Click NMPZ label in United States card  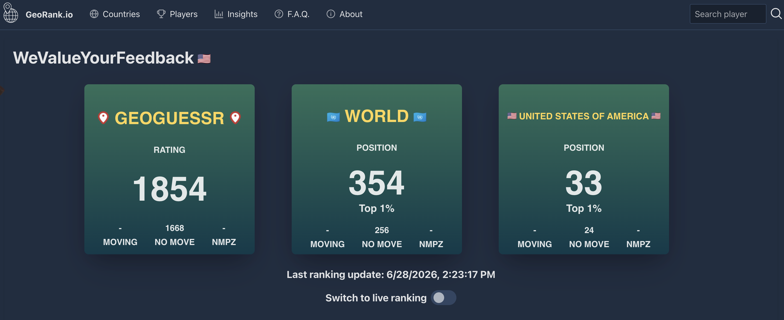pos(638,244)
